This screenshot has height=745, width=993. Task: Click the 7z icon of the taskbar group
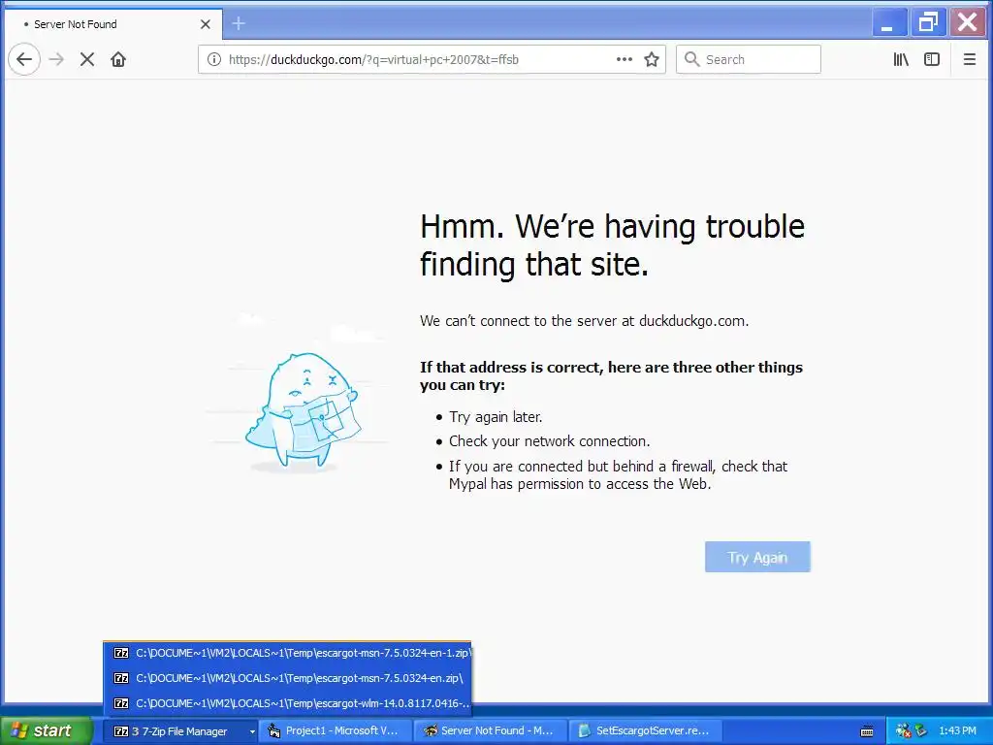point(120,731)
